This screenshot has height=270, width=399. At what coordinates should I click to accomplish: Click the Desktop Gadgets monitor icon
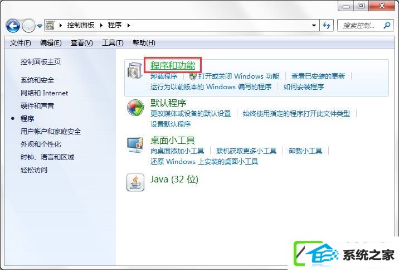135,144
